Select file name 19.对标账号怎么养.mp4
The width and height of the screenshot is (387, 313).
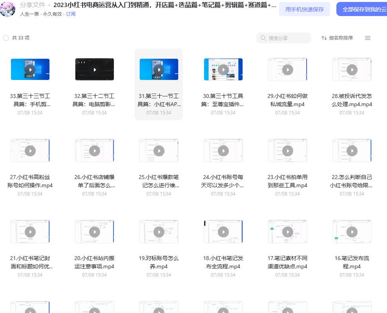[159, 262]
